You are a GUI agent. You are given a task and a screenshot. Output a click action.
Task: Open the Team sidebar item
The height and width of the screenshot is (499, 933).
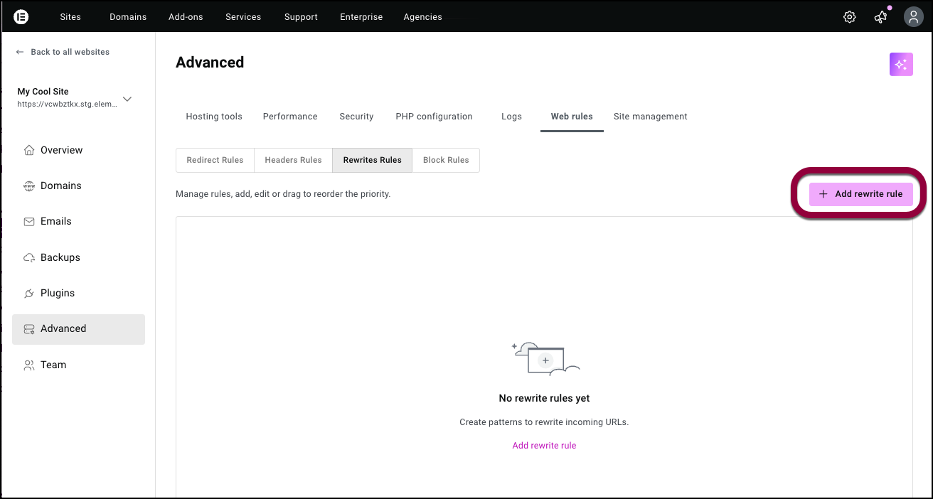click(x=53, y=365)
